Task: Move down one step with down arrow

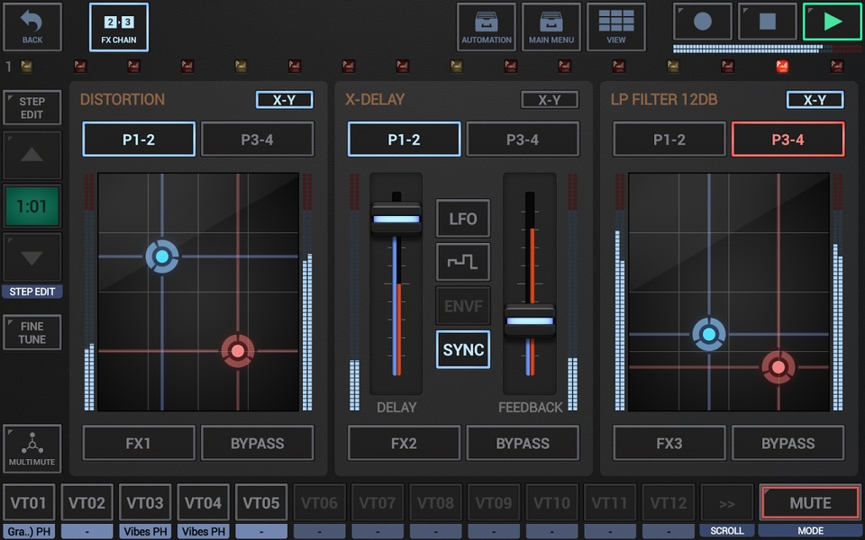Action: (x=32, y=258)
